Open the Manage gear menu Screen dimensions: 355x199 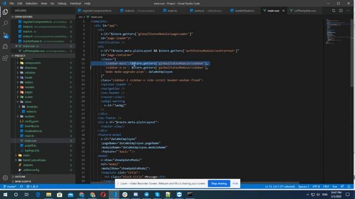(5, 178)
